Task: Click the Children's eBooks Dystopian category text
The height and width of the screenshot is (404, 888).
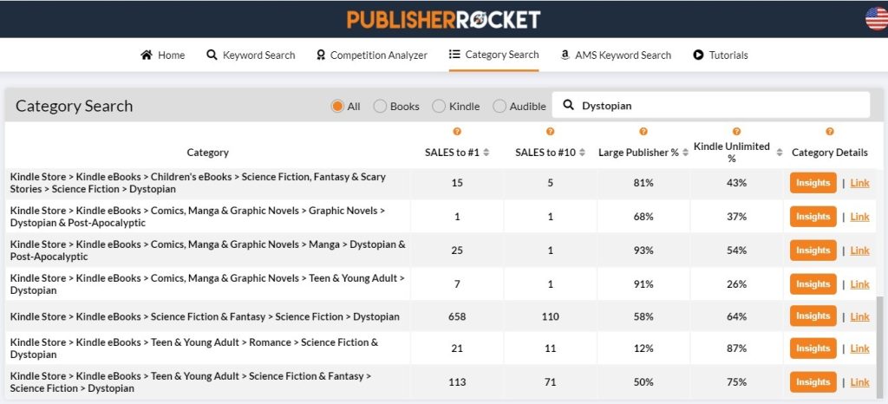Action: coord(198,183)
